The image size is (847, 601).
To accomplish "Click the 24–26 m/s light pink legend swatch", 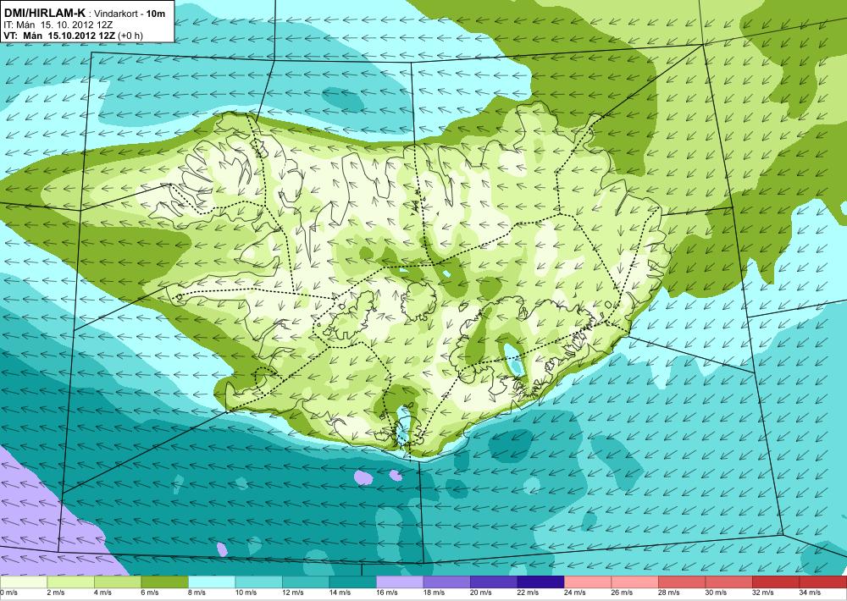I will click(587, 582).
